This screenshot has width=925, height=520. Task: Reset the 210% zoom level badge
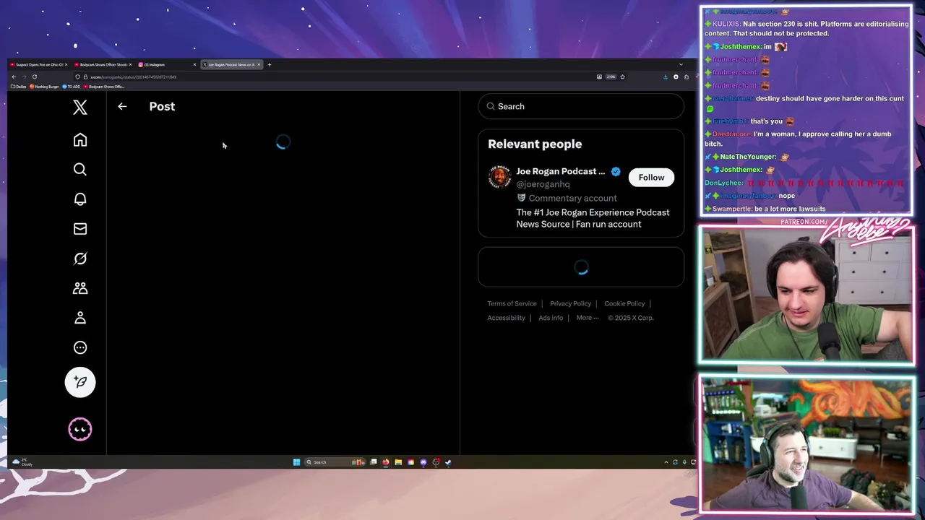click(611, 77)
